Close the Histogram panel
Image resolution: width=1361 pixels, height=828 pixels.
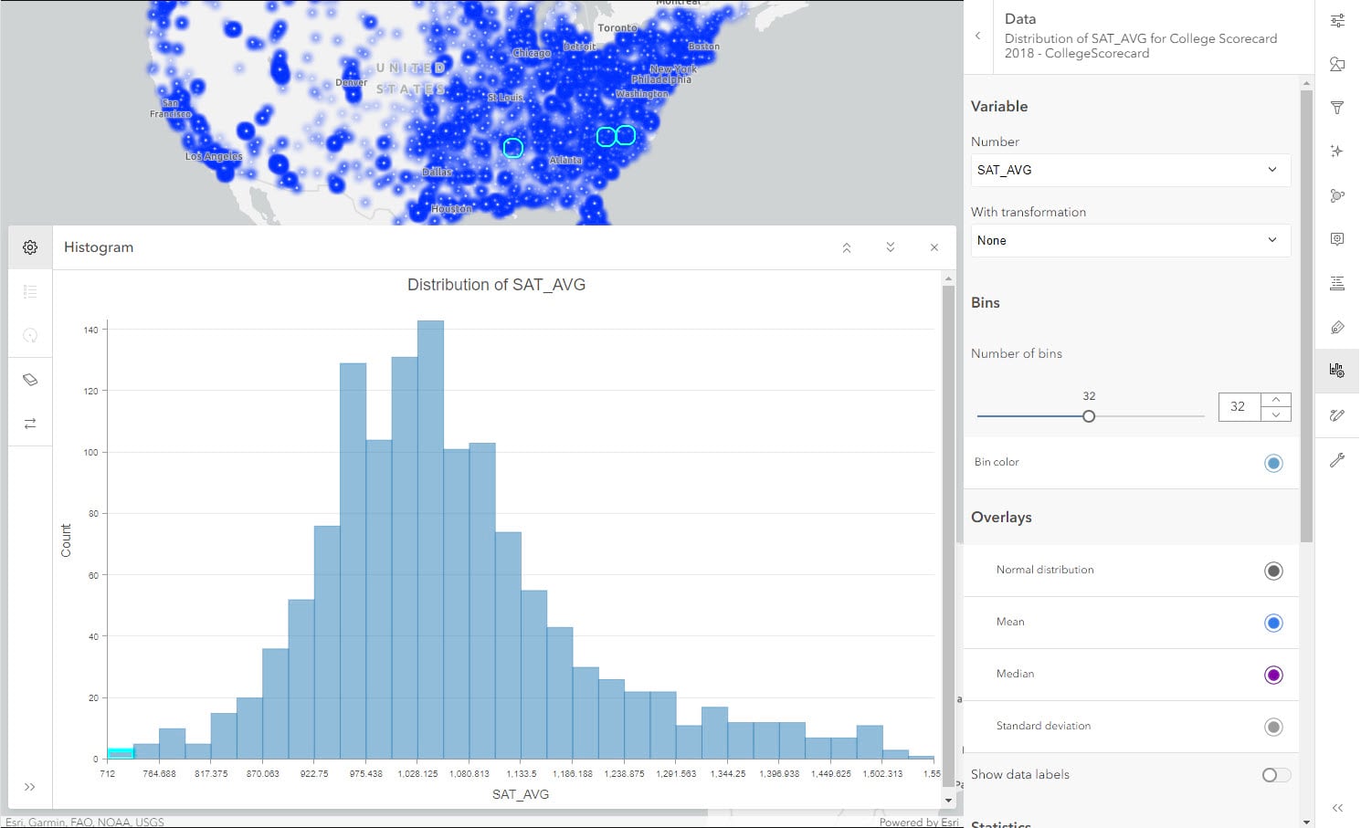934,247
